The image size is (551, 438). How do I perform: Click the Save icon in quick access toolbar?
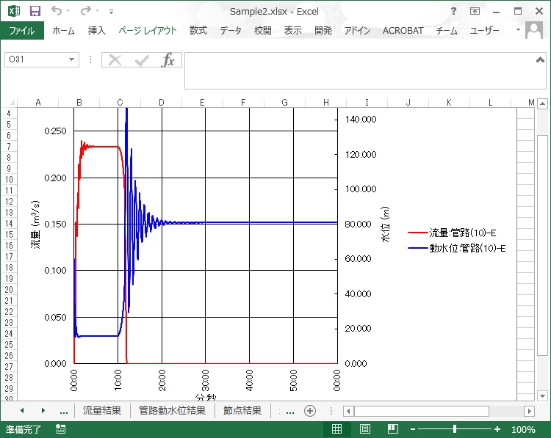(35, 11)
